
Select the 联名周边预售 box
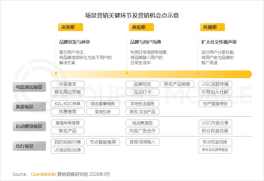click(68, 92)
